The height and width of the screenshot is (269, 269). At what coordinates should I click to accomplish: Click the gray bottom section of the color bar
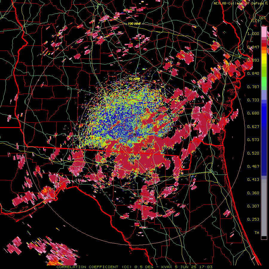click(x=264, y=208)
